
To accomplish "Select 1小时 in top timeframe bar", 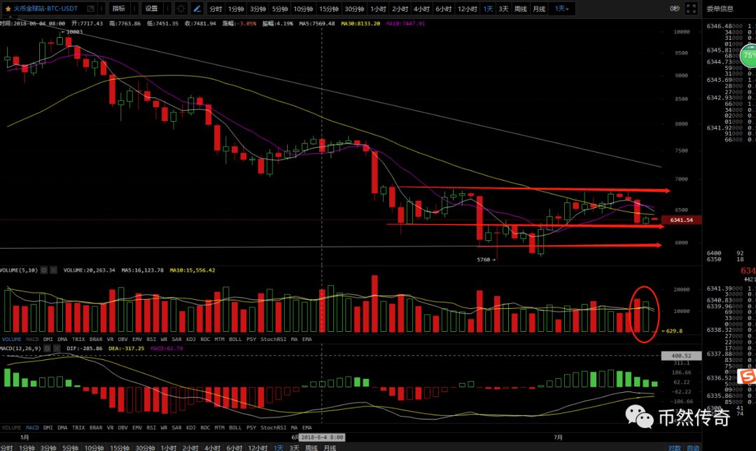I will click(x=378, y=8).
